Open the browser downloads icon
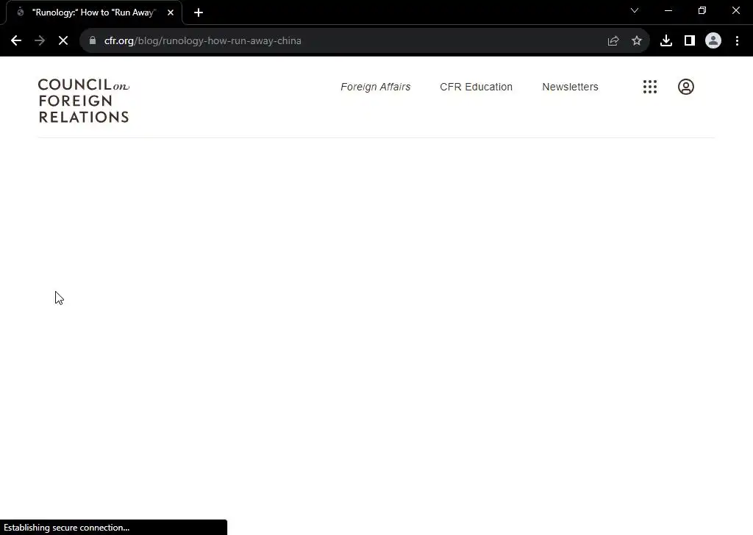The image size is (753, 535). tap(665, 40)
